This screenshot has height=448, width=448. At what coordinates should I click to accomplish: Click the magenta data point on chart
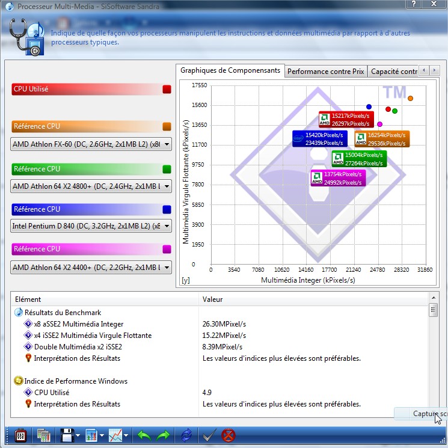379,124
